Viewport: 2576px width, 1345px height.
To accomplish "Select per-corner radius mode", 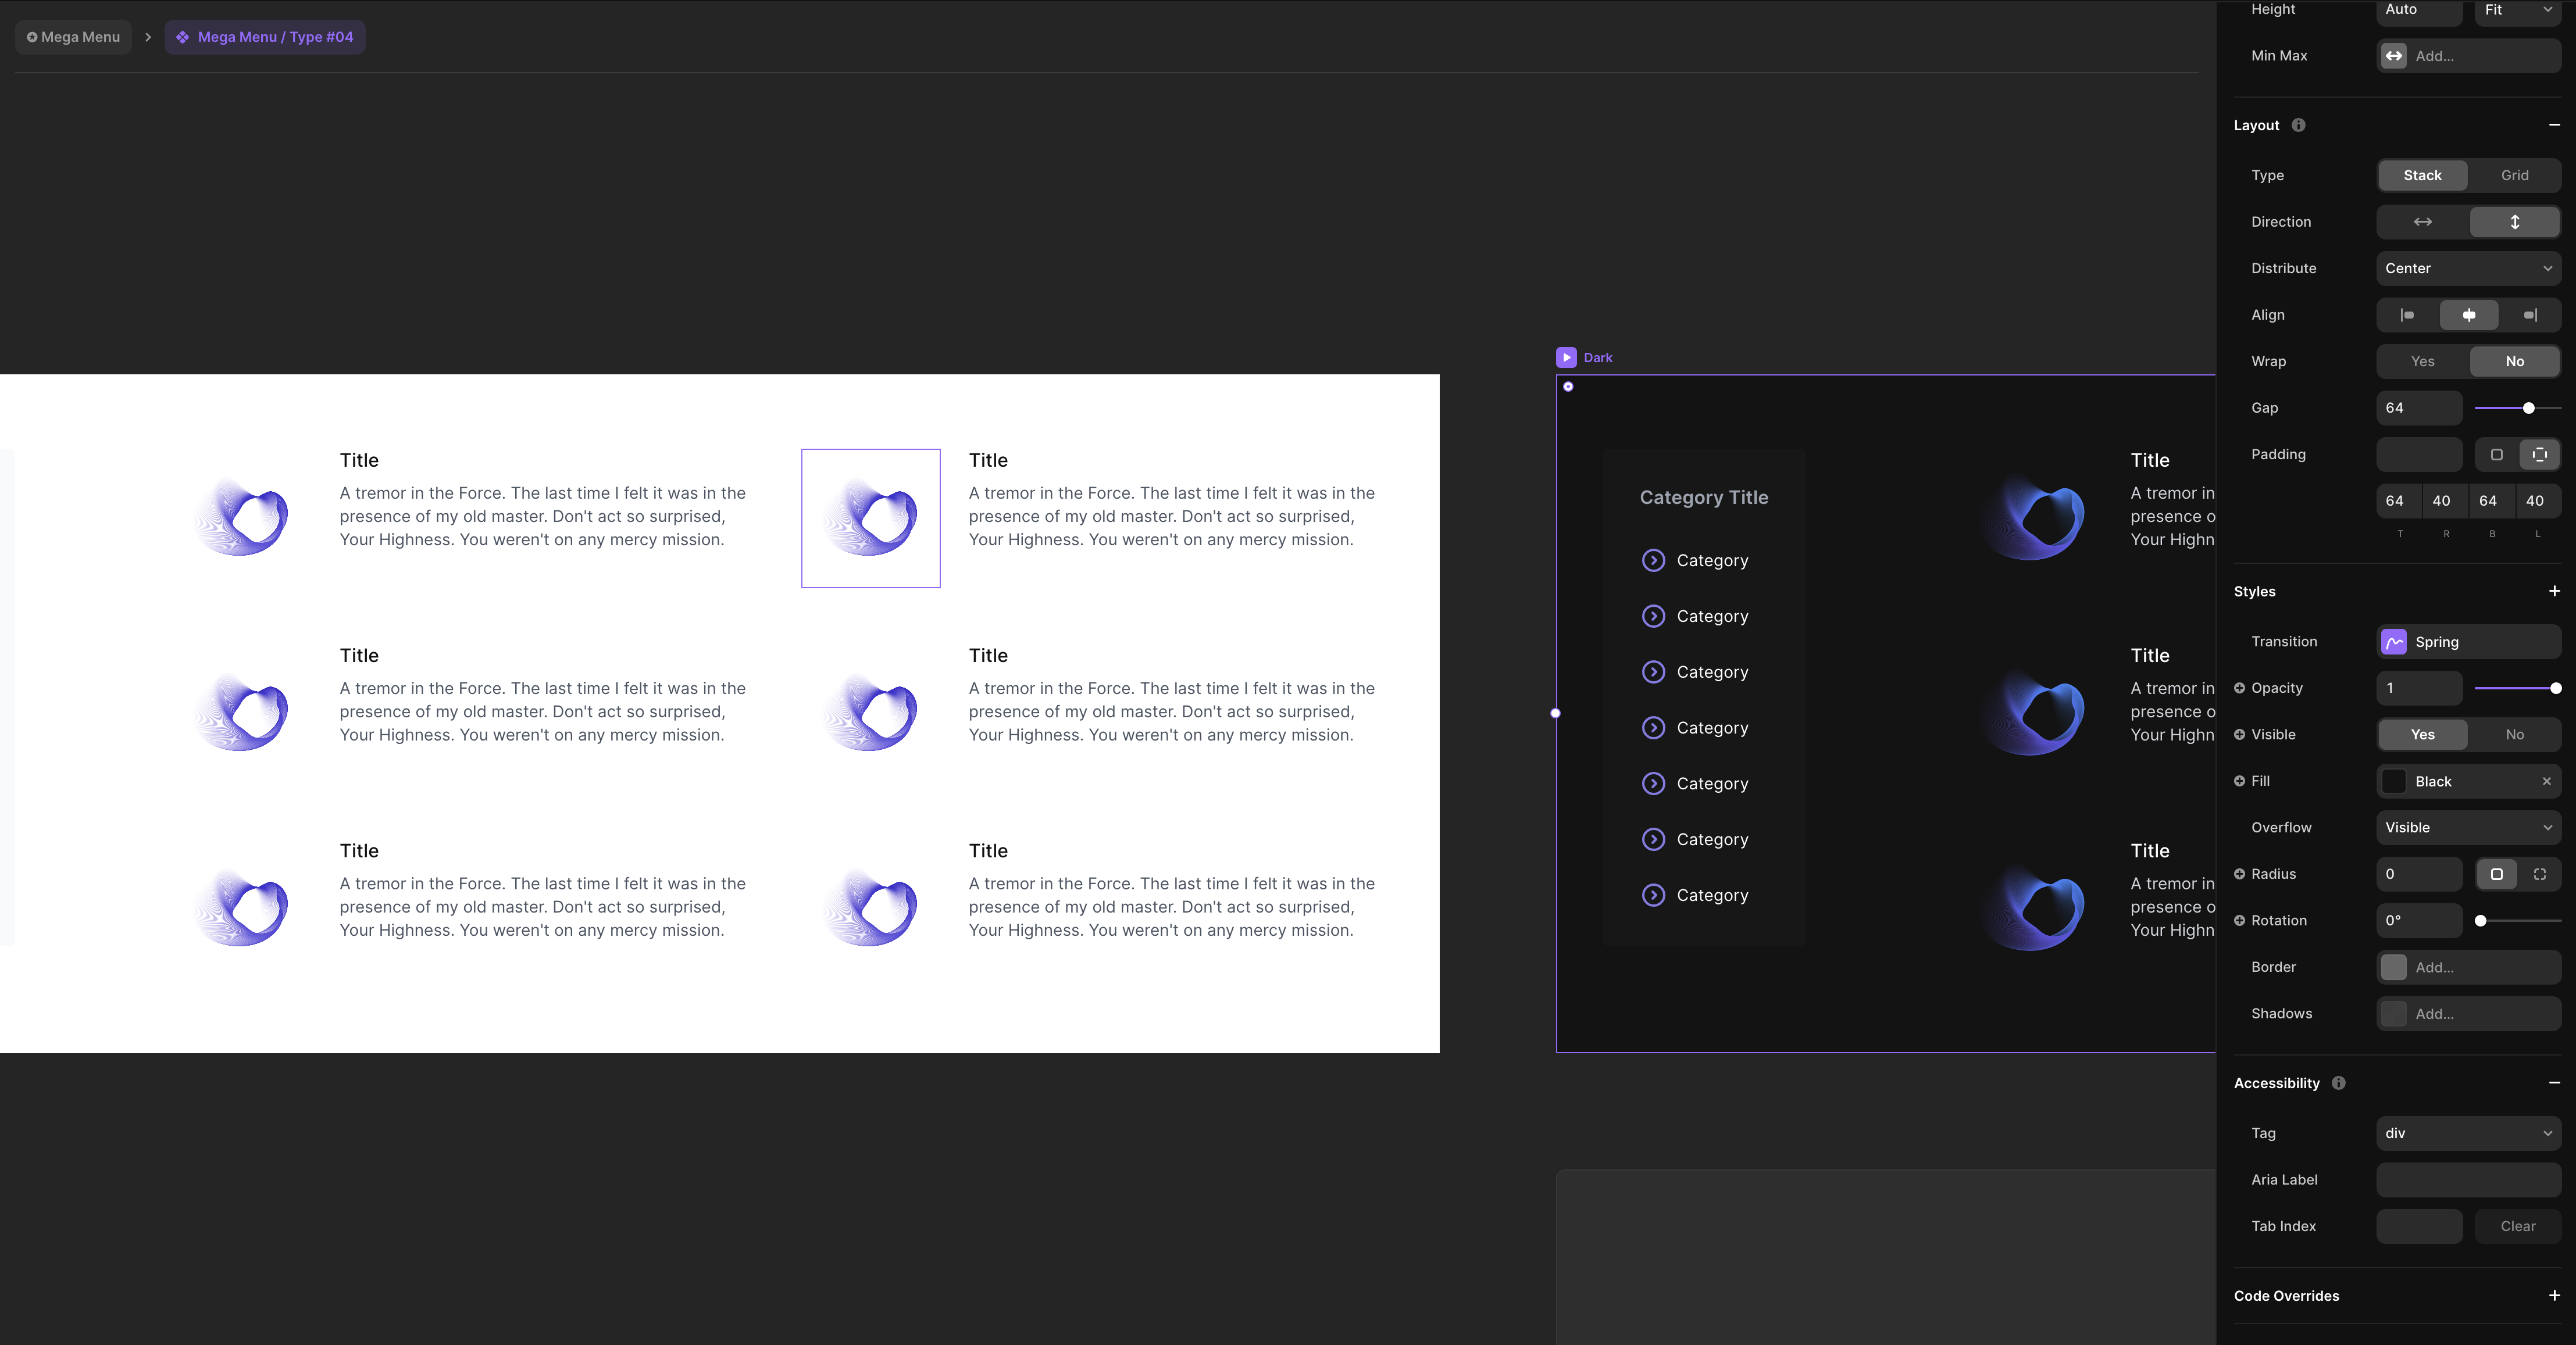I will coord(2539,874).
